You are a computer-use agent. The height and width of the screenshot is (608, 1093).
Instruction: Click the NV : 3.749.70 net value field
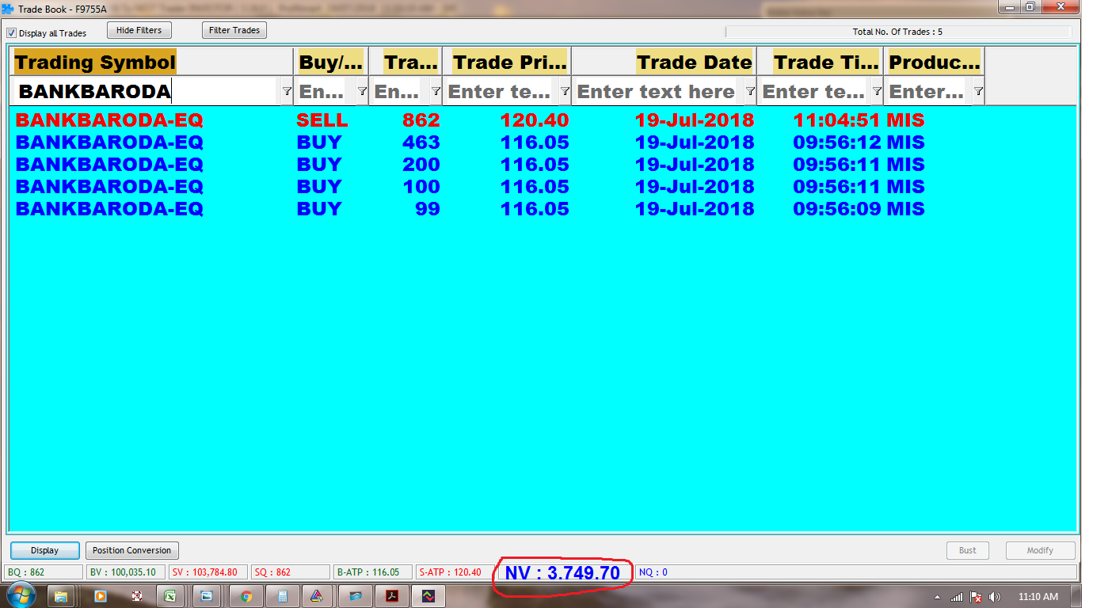click(x=562, y=572)
